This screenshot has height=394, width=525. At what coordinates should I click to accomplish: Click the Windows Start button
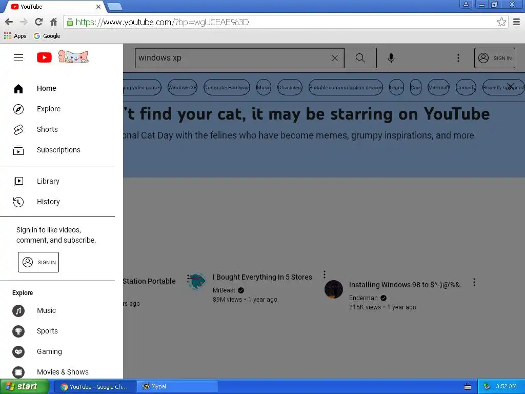24,387
